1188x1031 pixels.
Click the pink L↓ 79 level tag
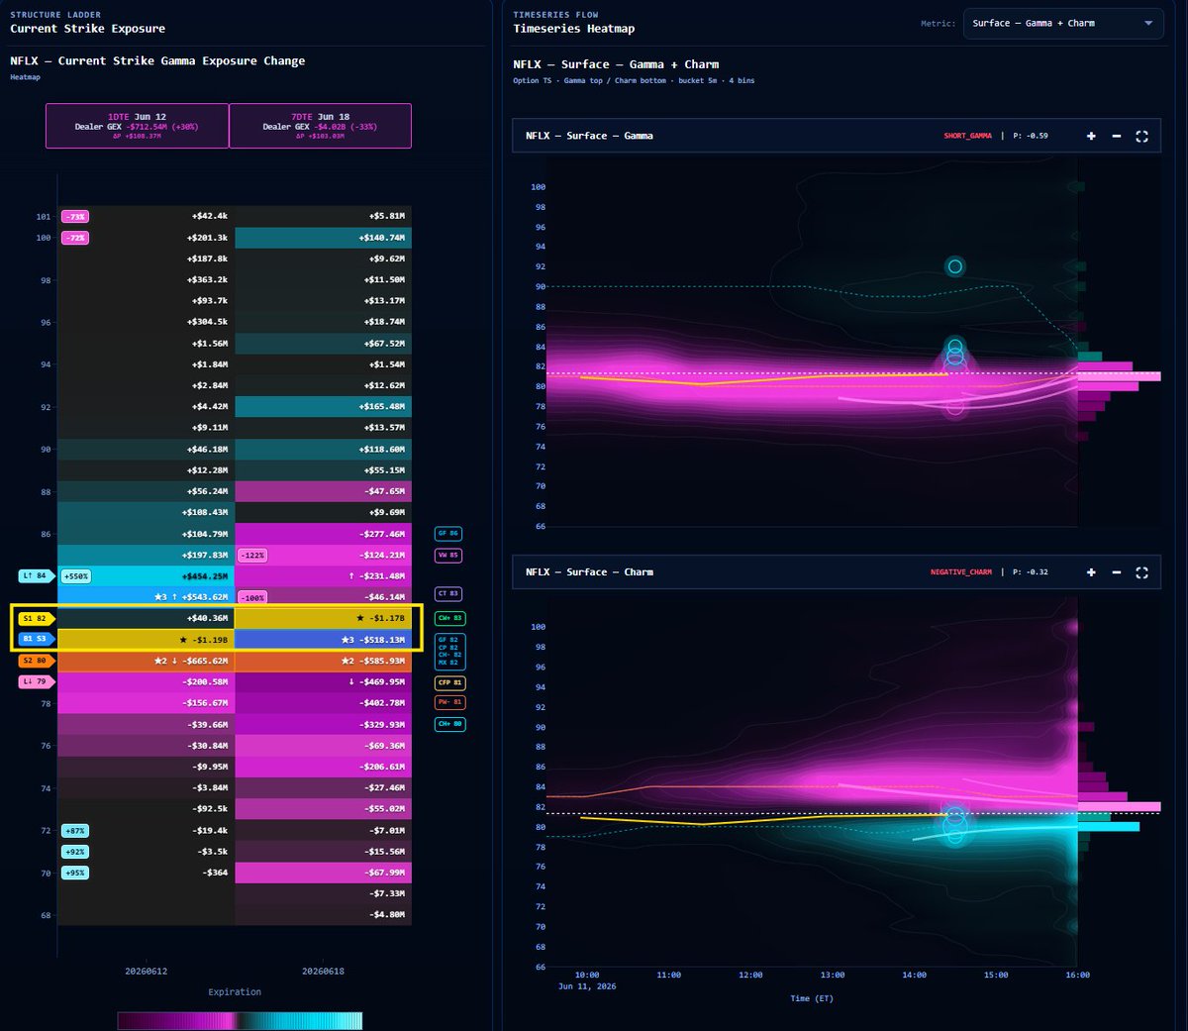point(36,681)
